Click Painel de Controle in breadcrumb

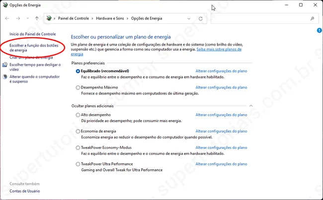pos(74,18)
